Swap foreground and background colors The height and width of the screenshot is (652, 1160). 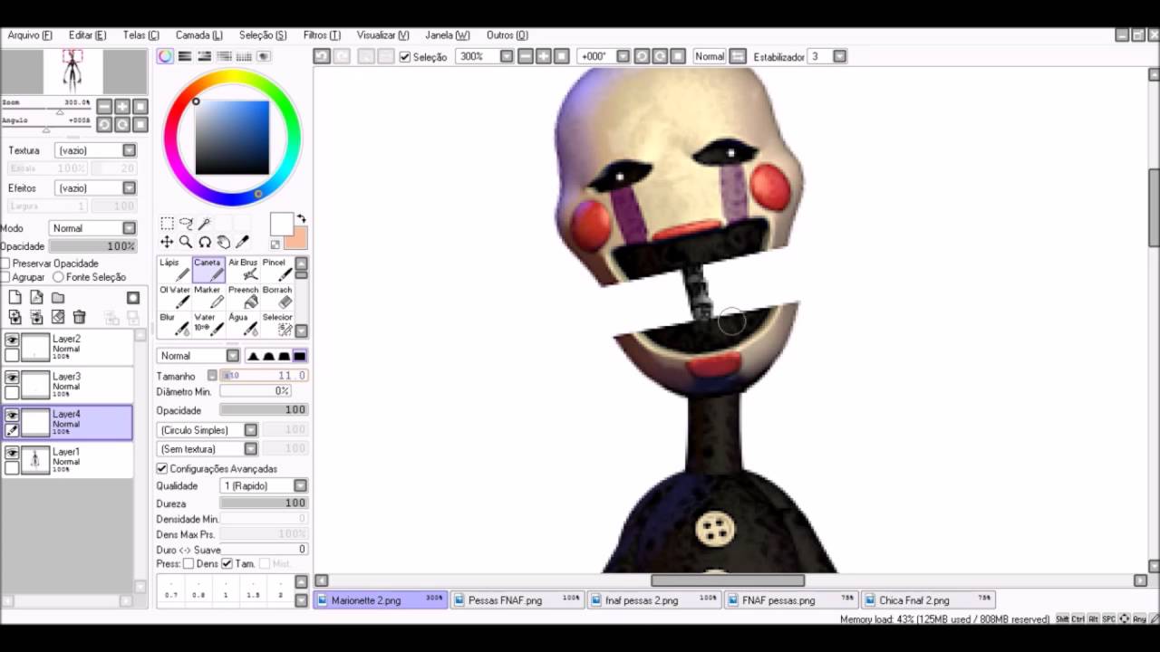[301, 218]
